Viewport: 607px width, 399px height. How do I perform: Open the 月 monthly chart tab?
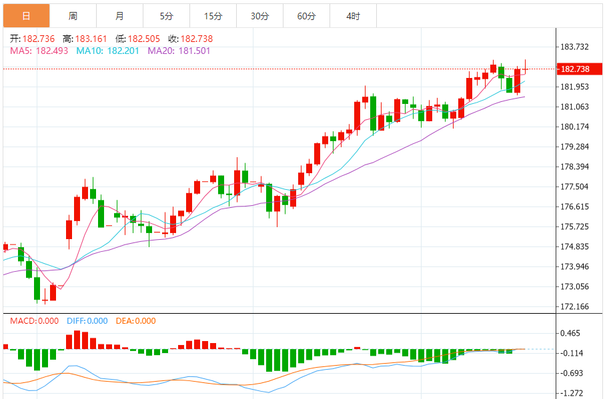(119, 15)
